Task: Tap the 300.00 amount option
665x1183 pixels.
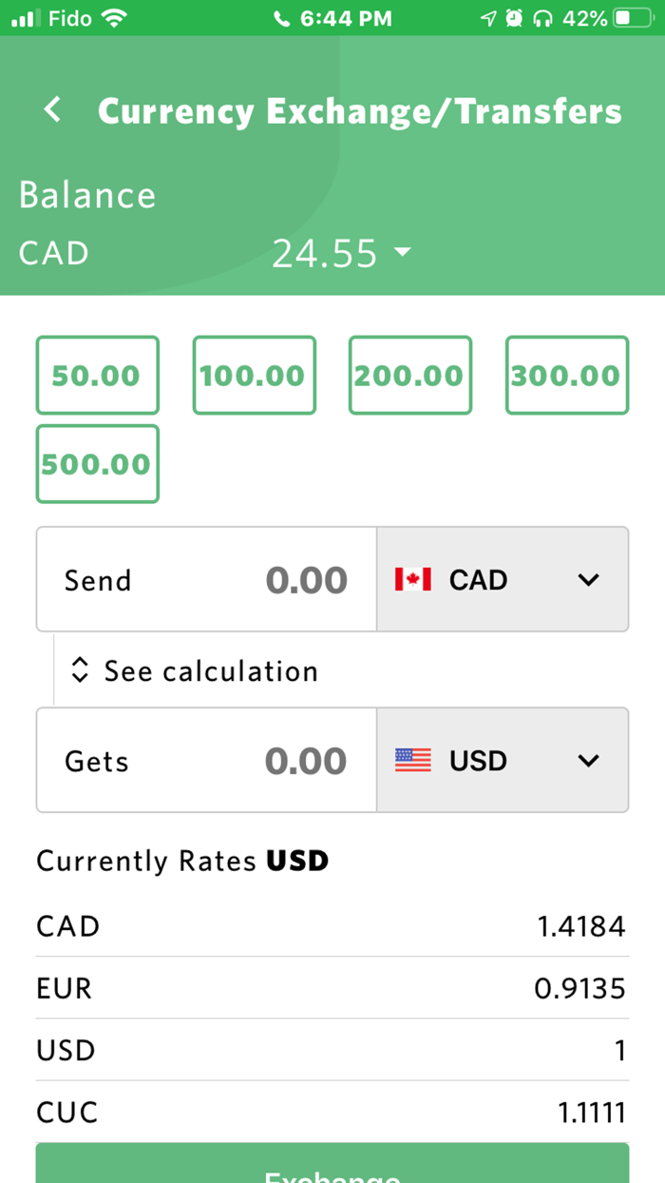Action: (566, 375)
